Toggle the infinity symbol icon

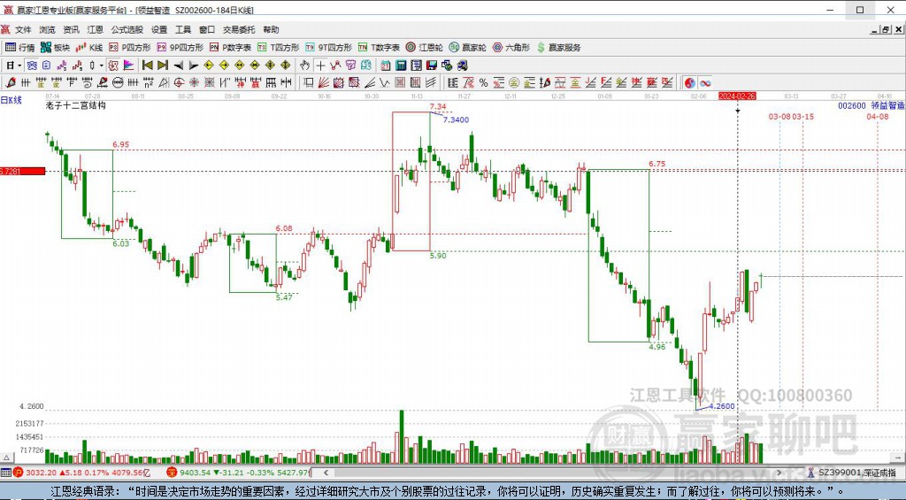point(705,82)
